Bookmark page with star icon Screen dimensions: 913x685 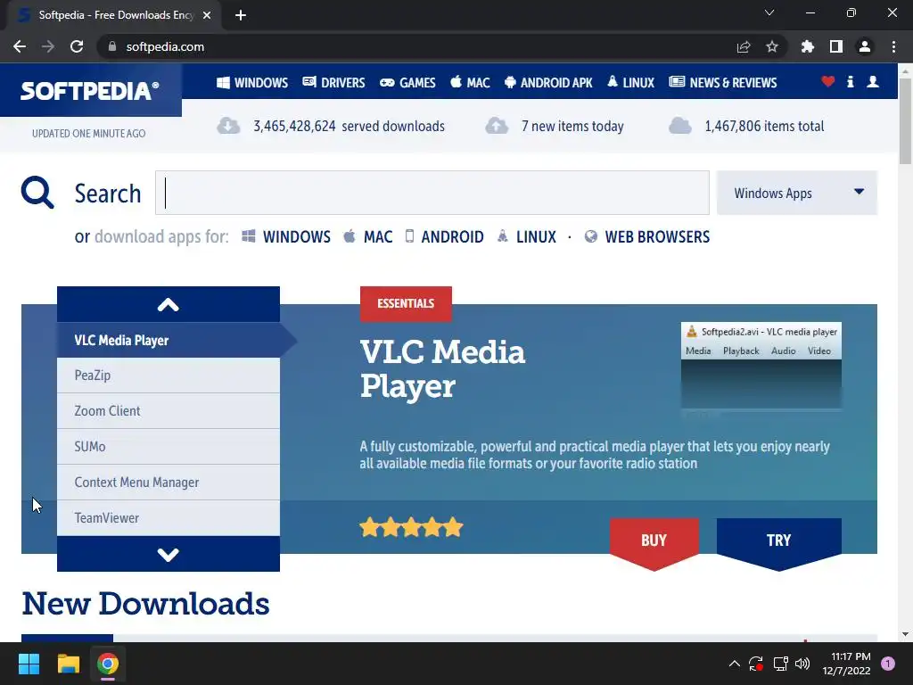(x=772, y=46)
